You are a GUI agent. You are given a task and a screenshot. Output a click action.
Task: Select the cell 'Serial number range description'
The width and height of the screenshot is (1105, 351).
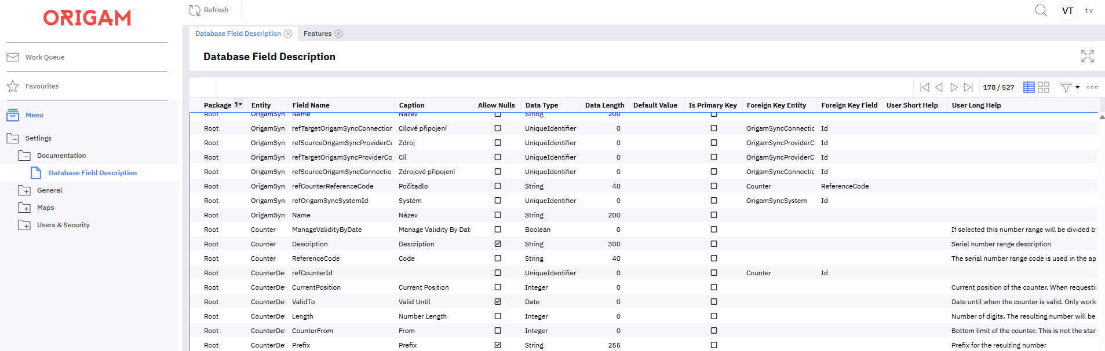tap(1023, 244)
